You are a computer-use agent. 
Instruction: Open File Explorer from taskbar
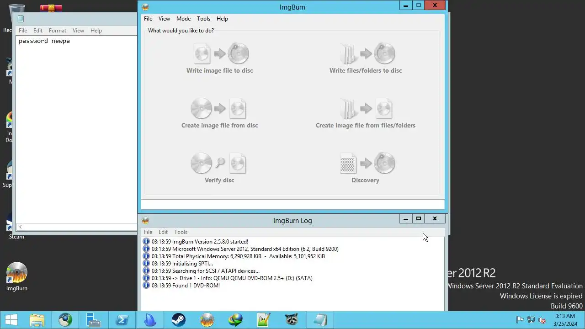37,320
